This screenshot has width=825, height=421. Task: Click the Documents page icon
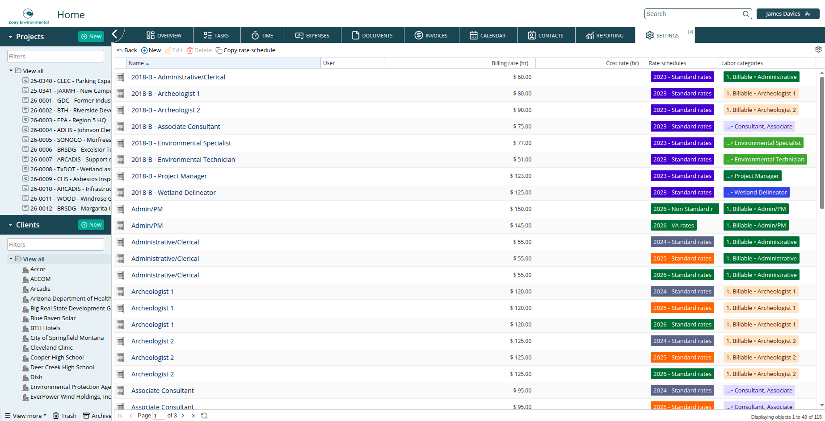(x=356, y=35)
